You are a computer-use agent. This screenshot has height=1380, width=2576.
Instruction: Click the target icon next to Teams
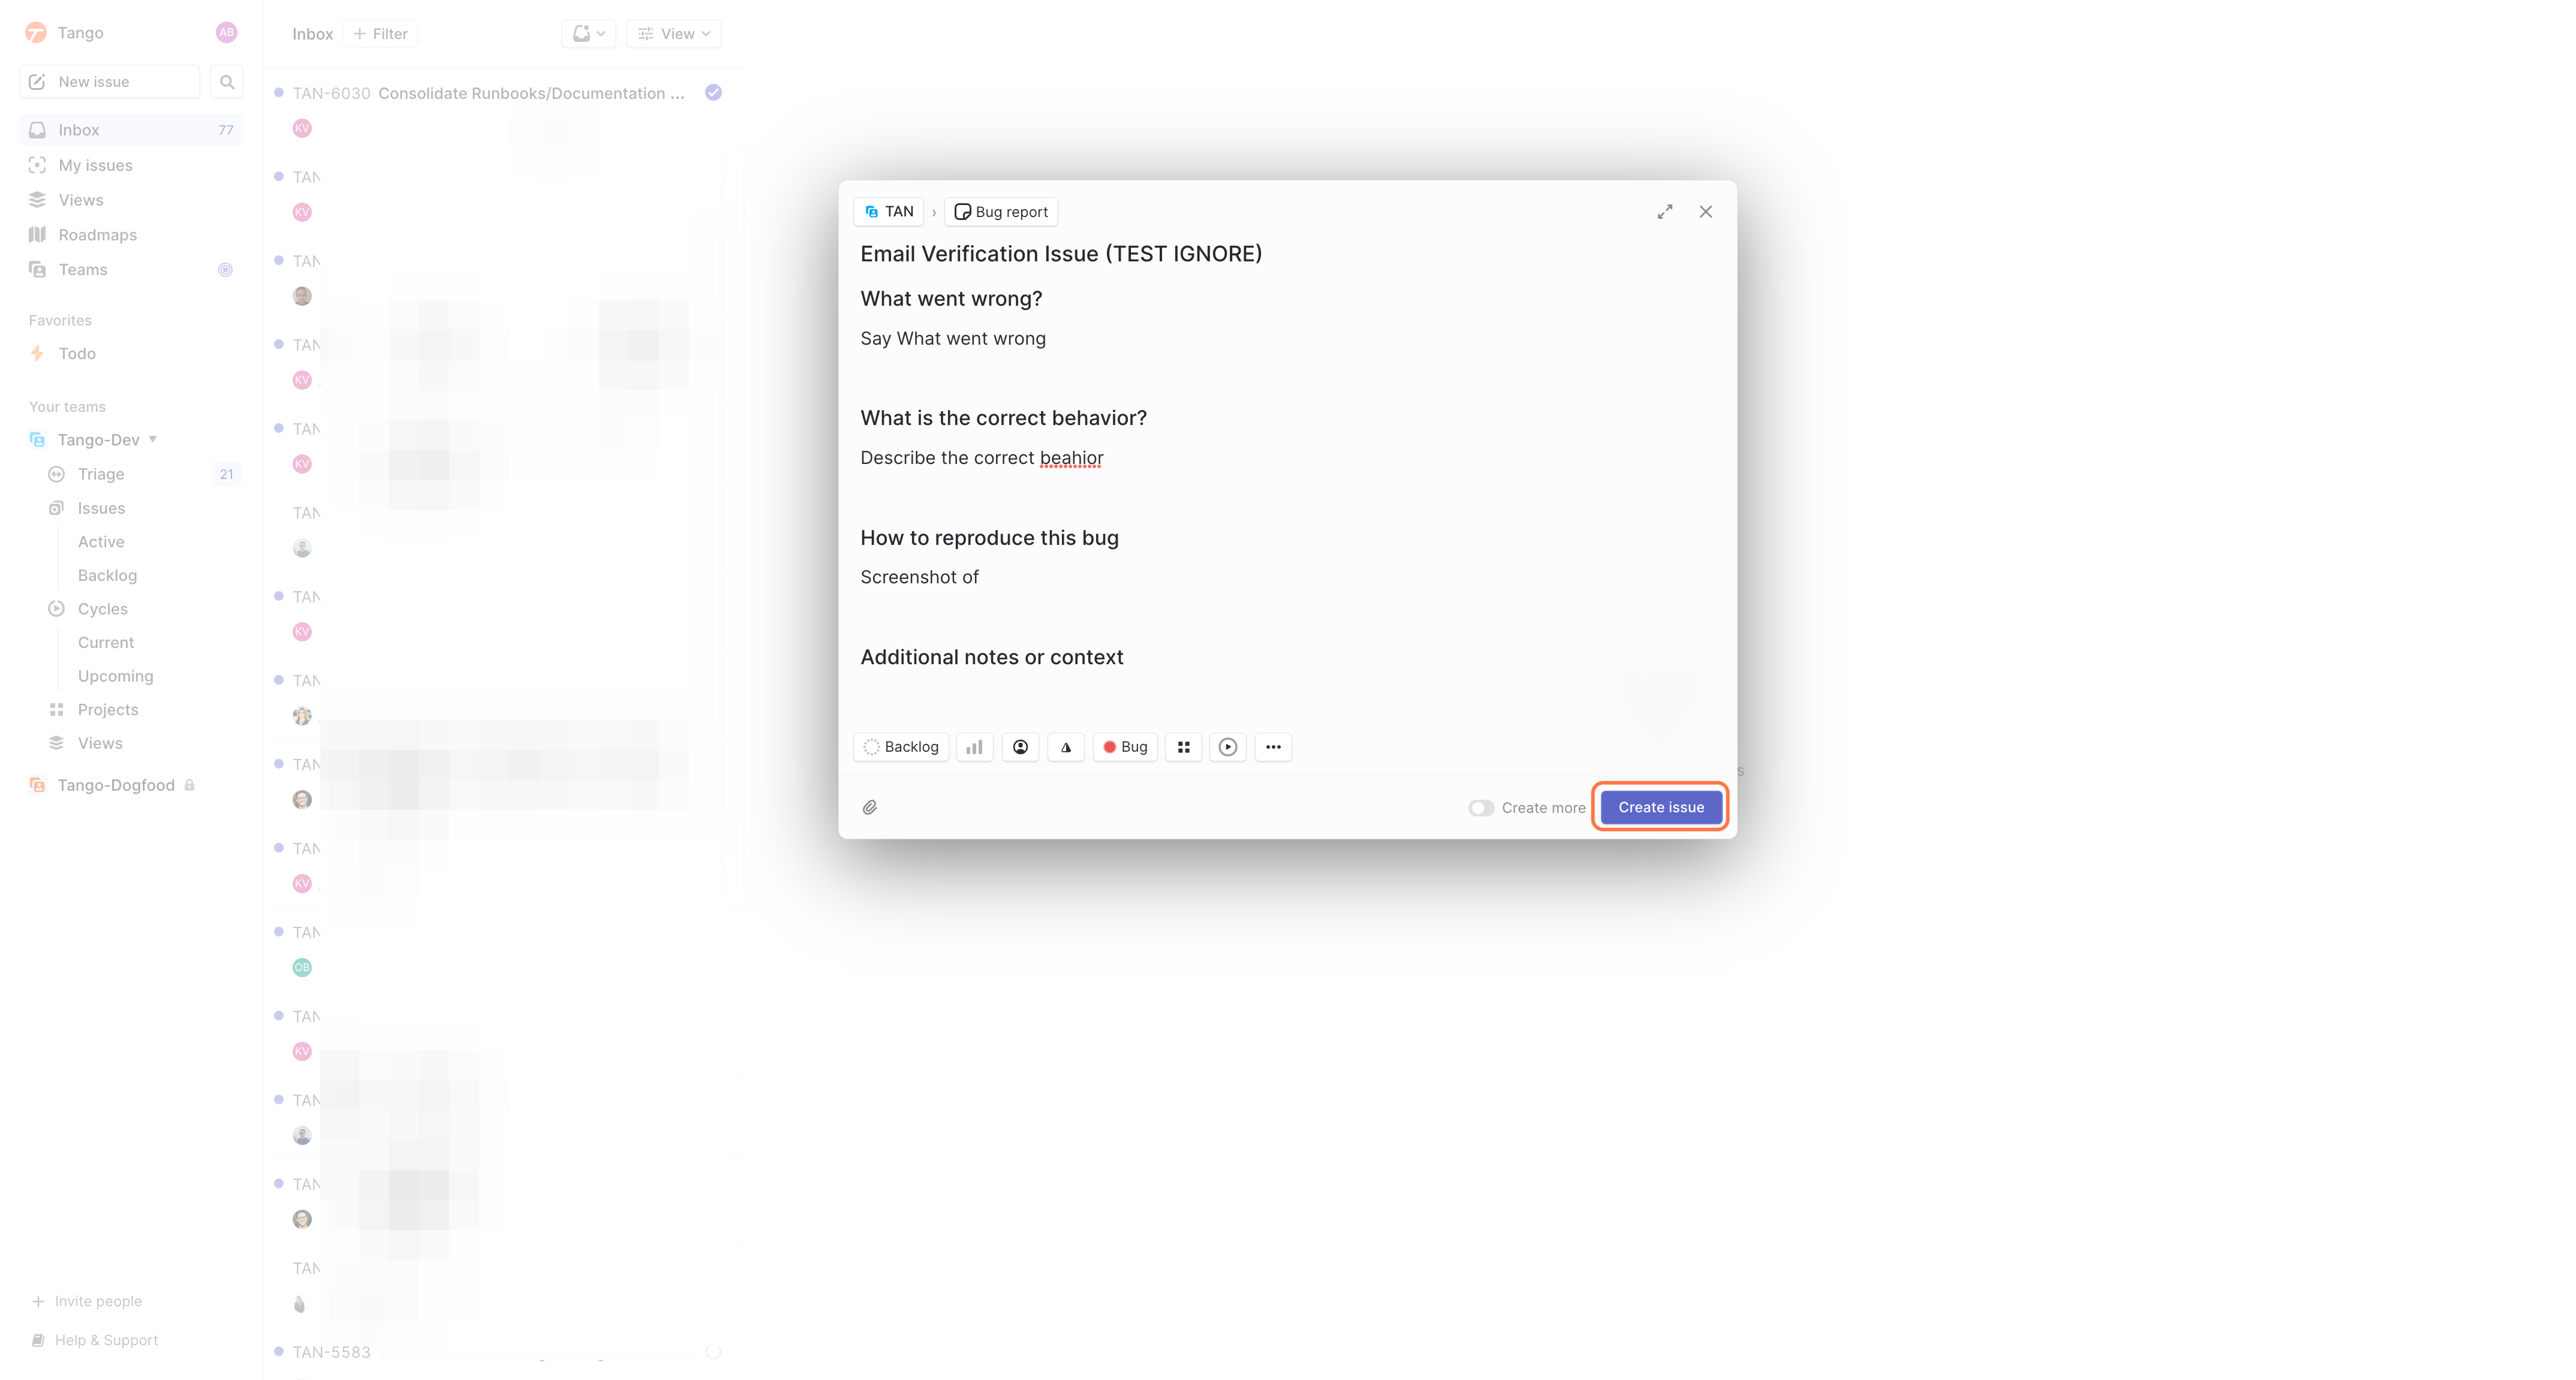(225, 270)
